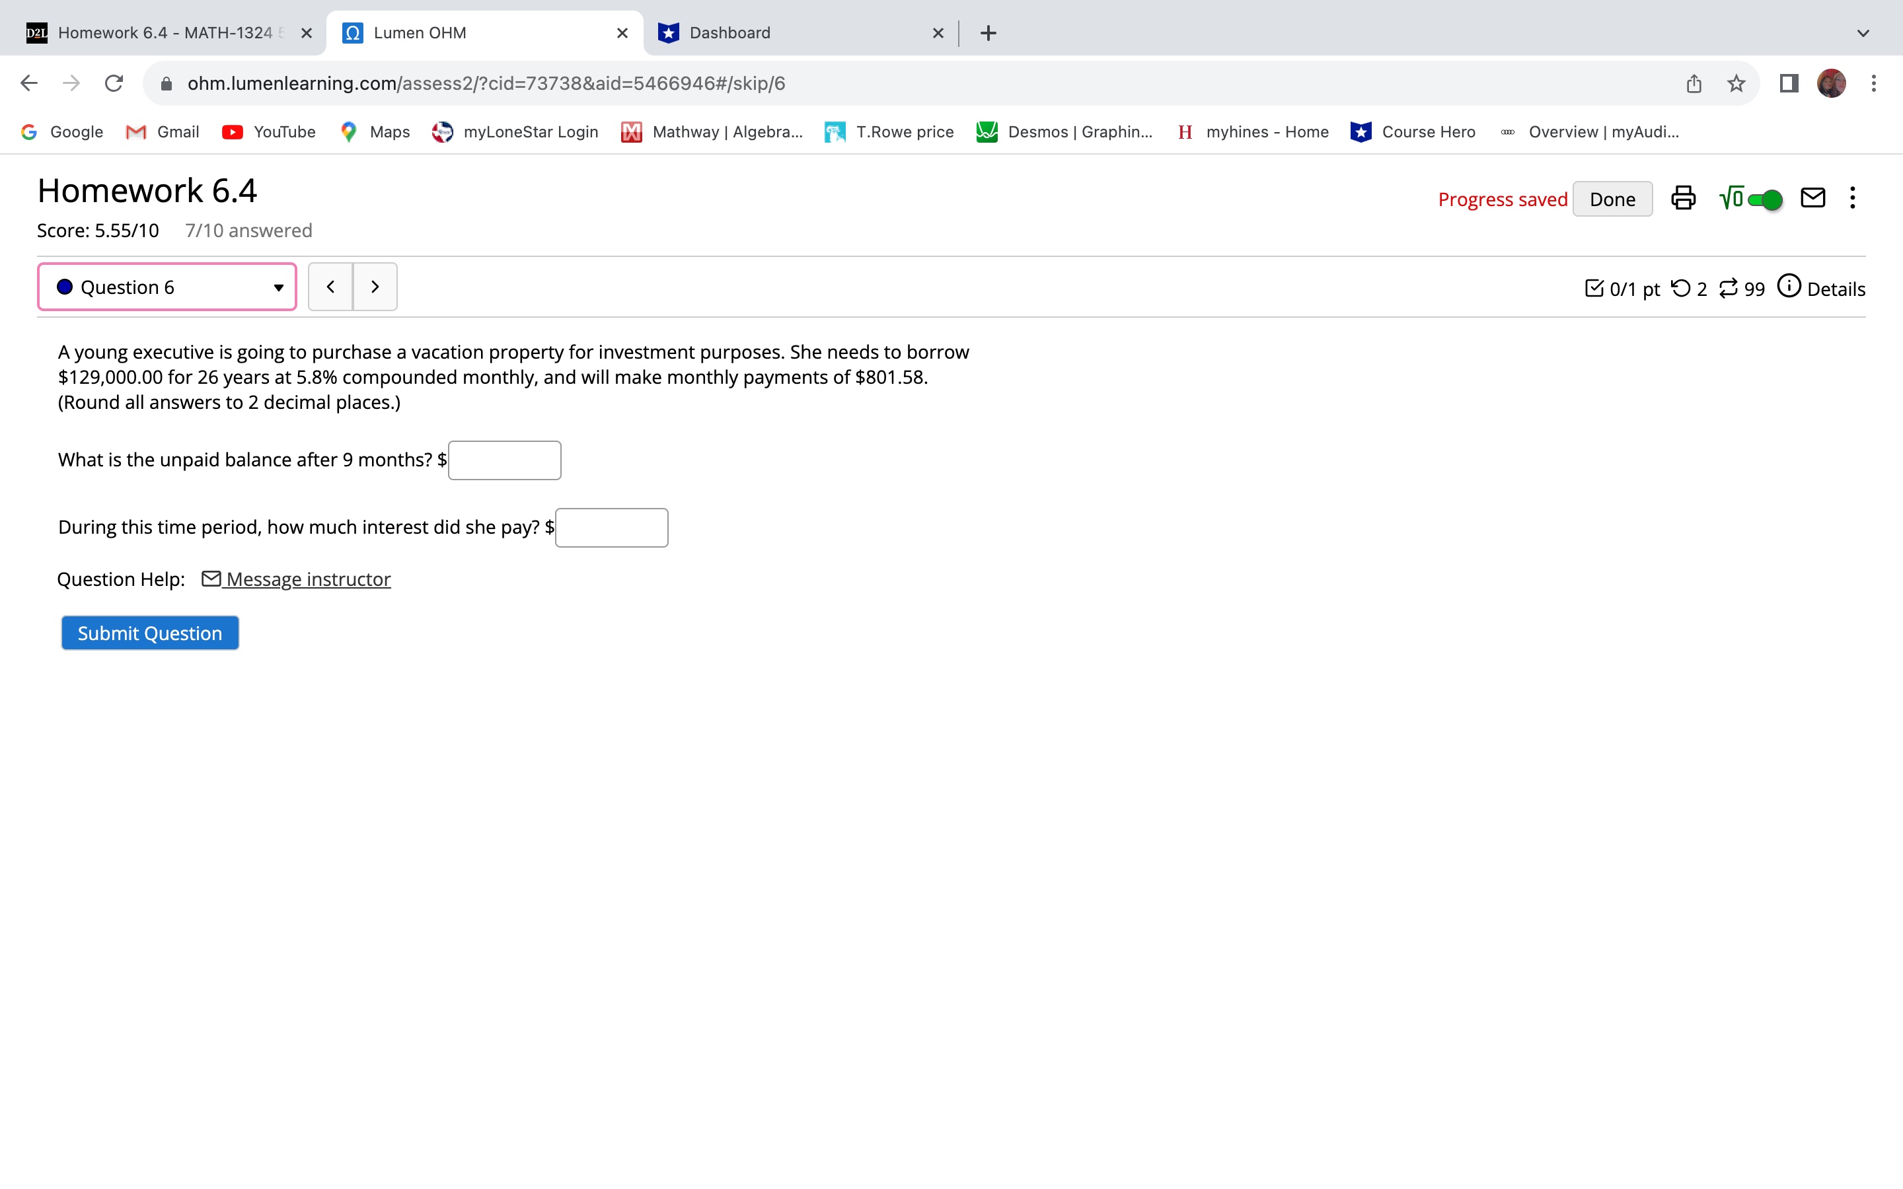The height and width of the screenshot is (1189, 1903).
Task: Switch to the Homework 6.4 MATH-1324 tab
Action: click(x=164, y=33)
